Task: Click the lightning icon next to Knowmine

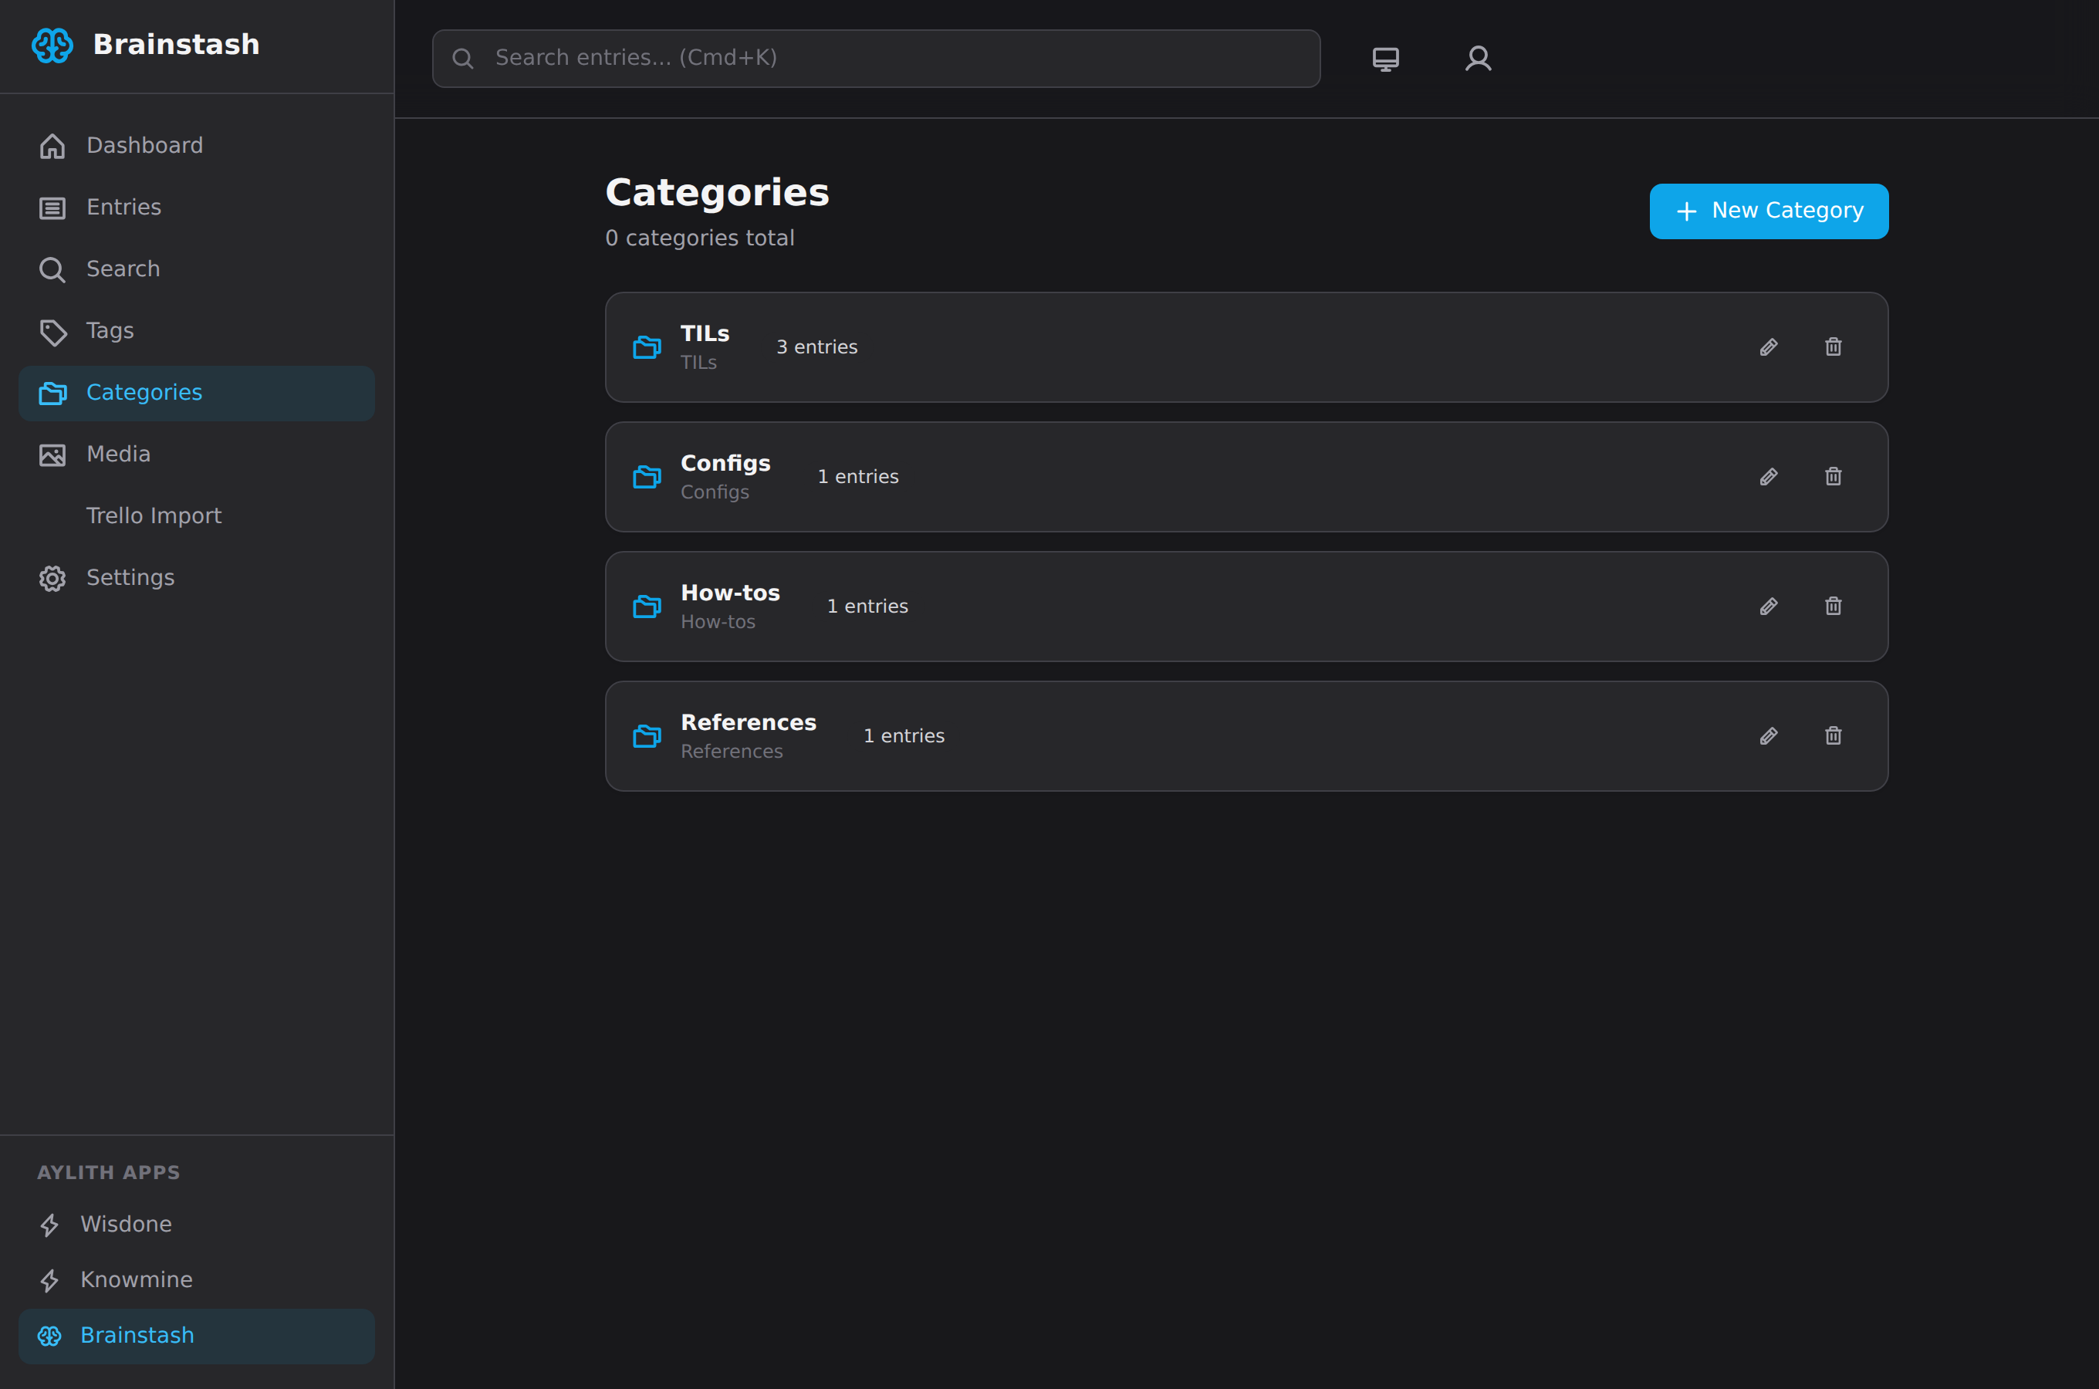Action: pos(49,1281)
